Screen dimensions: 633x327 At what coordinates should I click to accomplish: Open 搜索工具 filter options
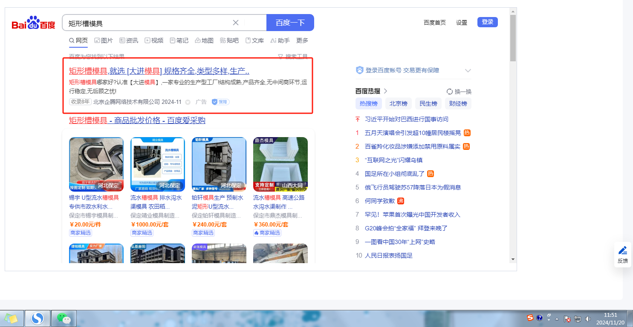293,56
